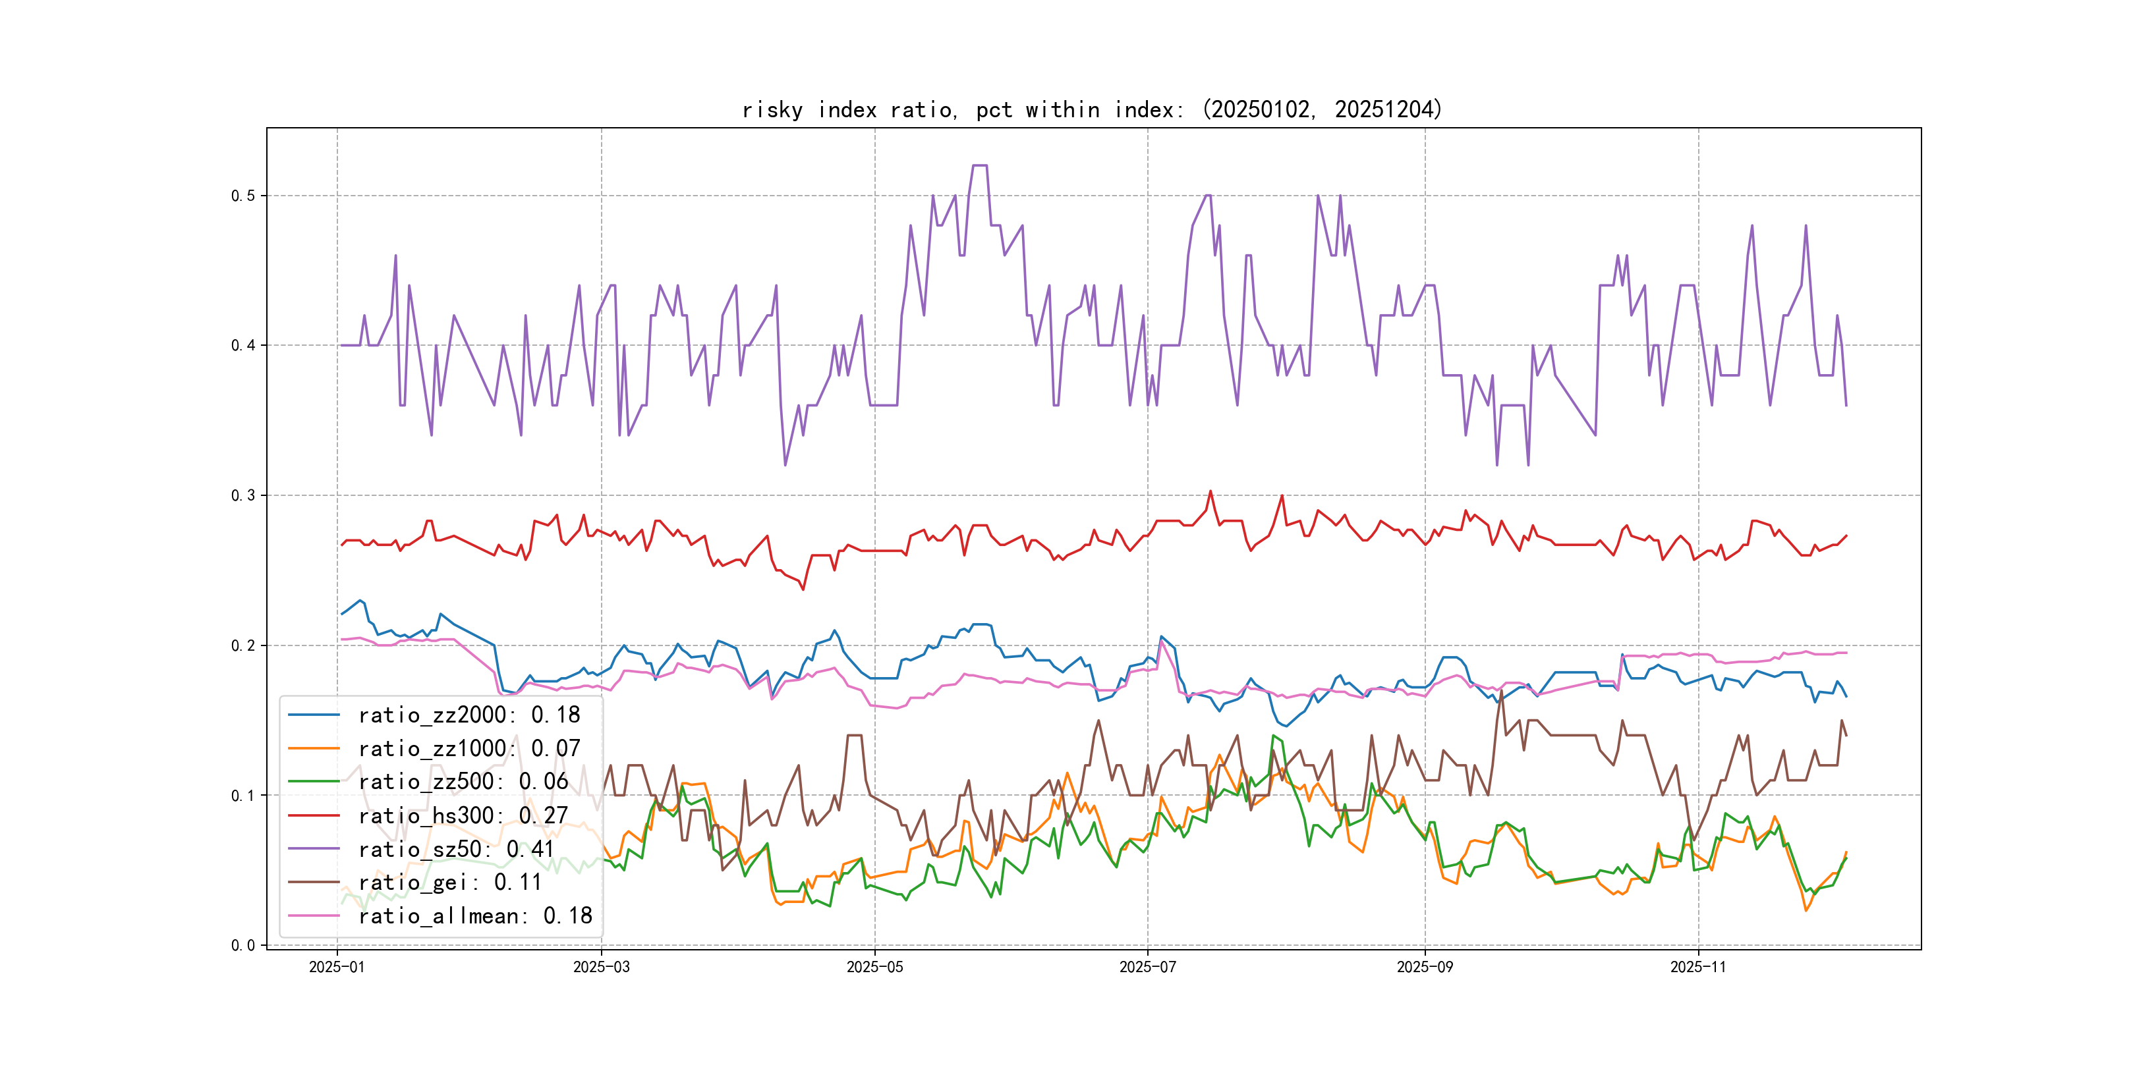This screenshot has height=1067, width=2135.
Task: Select the 'ratio_hs300: 0.27' legend entry text
Action: pyautogui.click(x=463, y=815)
